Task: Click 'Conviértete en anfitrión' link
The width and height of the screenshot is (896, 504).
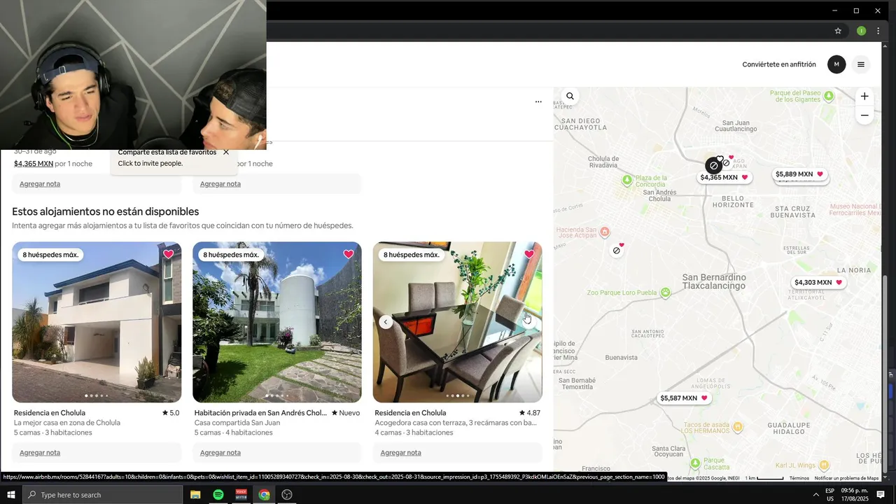Action: (x=779, y=64)
